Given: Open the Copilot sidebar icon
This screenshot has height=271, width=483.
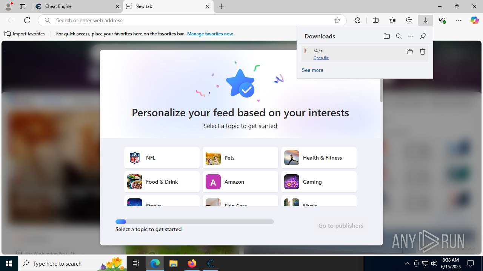Looking at the screenshot, I should pos(474,20).
